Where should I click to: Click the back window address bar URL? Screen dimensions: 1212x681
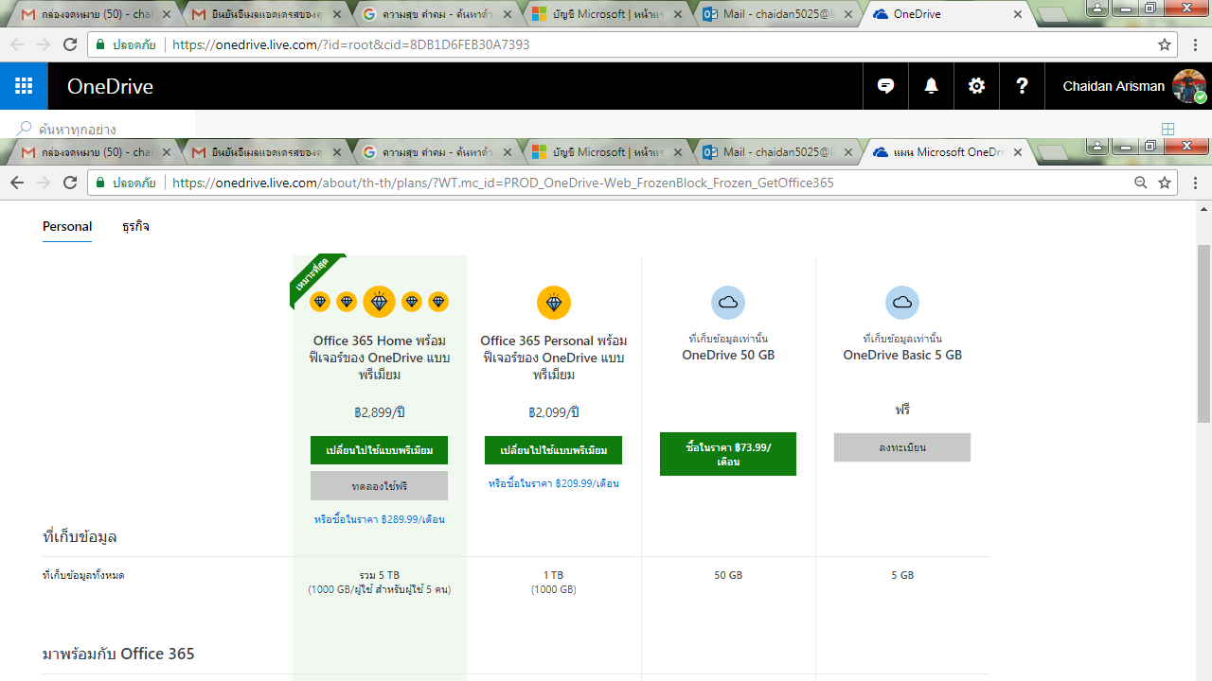351,44
